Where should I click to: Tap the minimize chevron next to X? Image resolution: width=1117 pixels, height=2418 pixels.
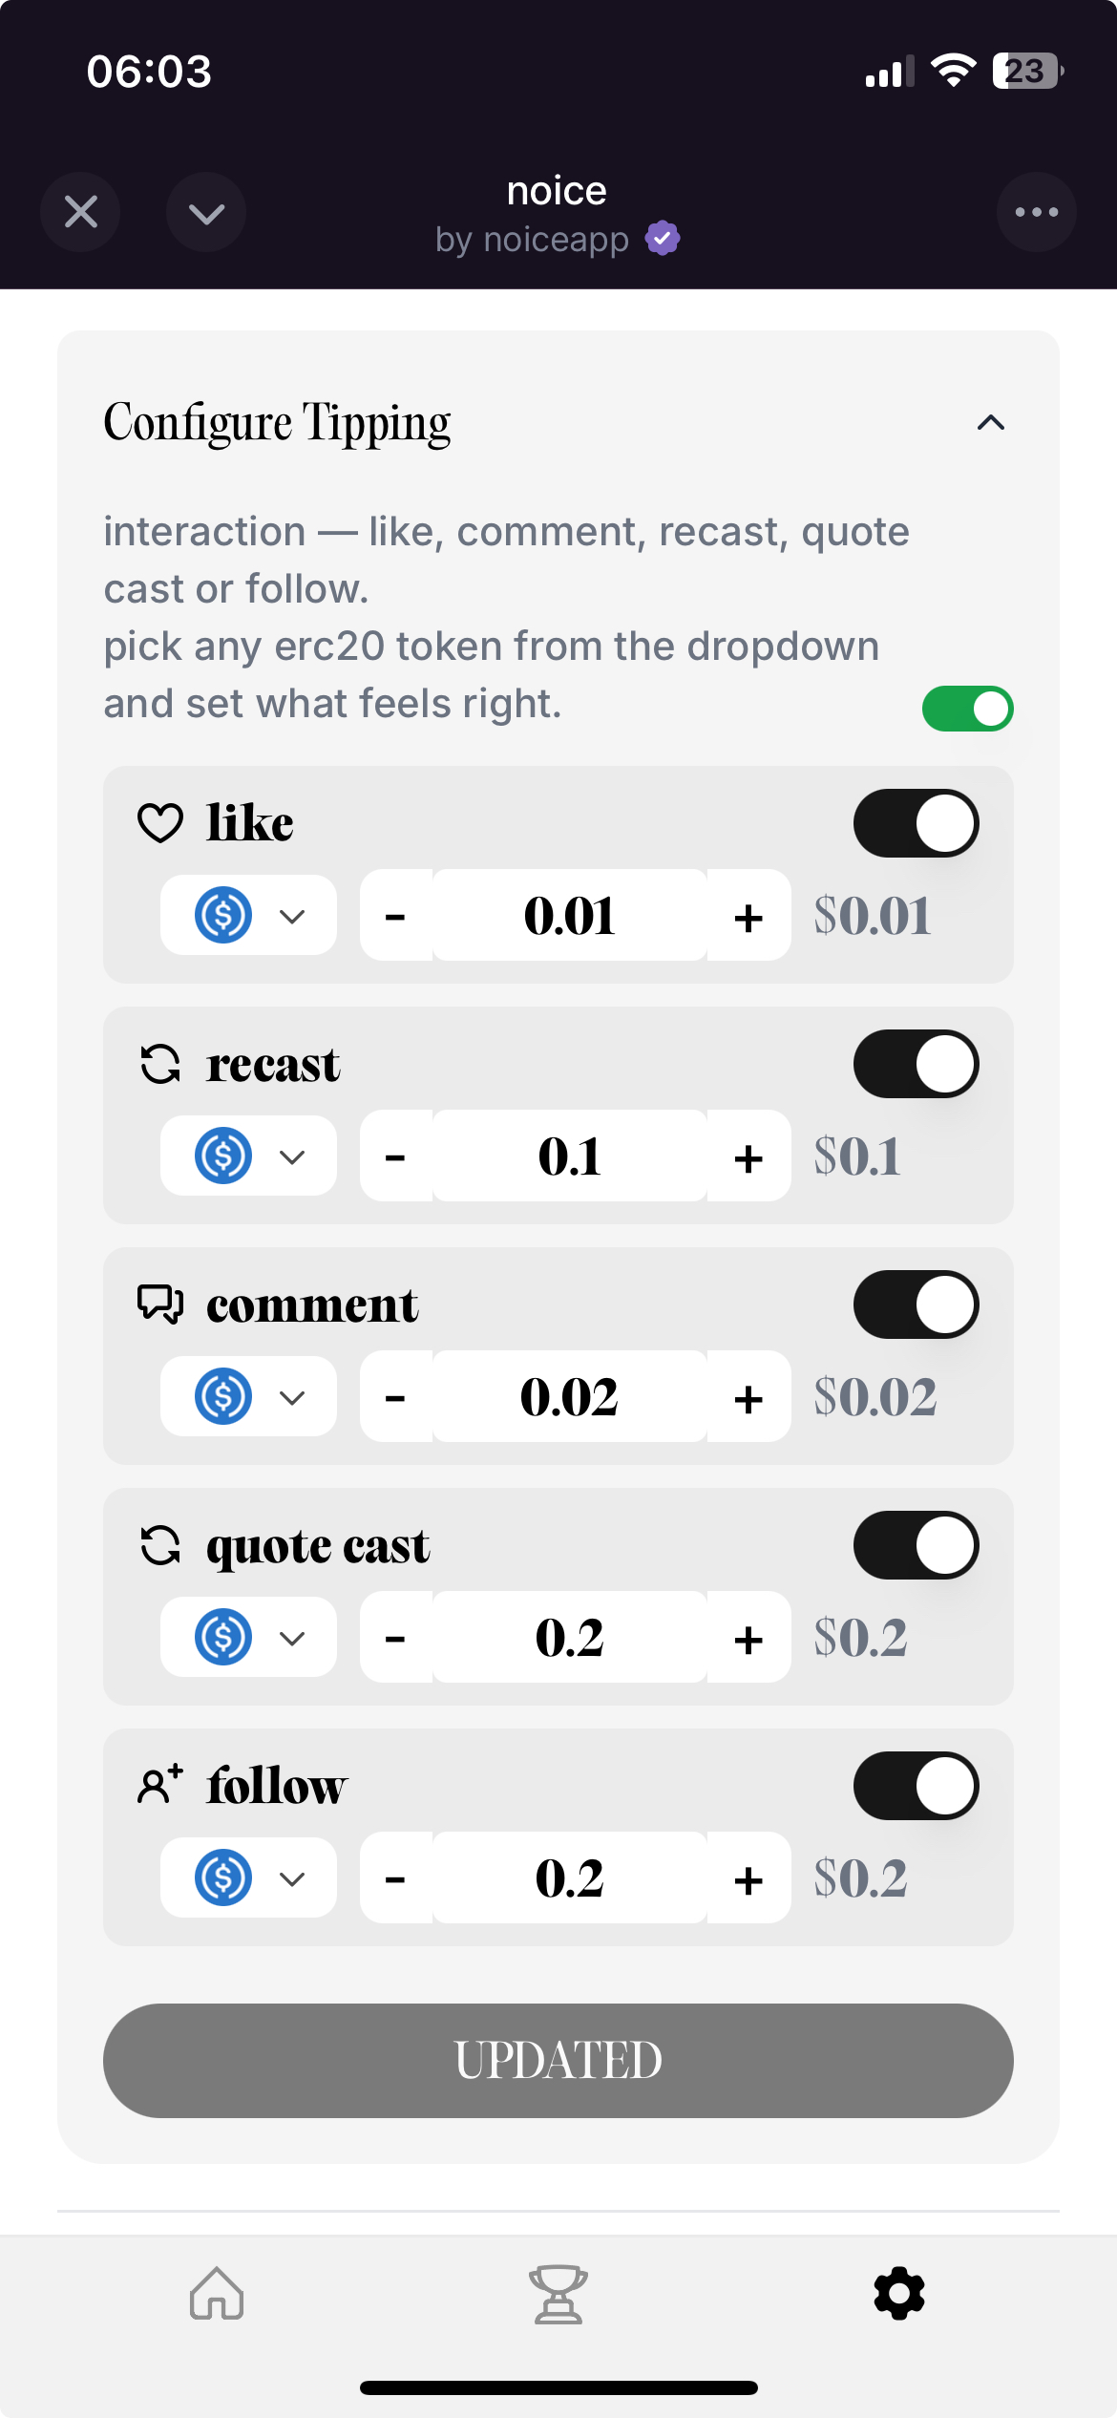(x=206, y=212)
